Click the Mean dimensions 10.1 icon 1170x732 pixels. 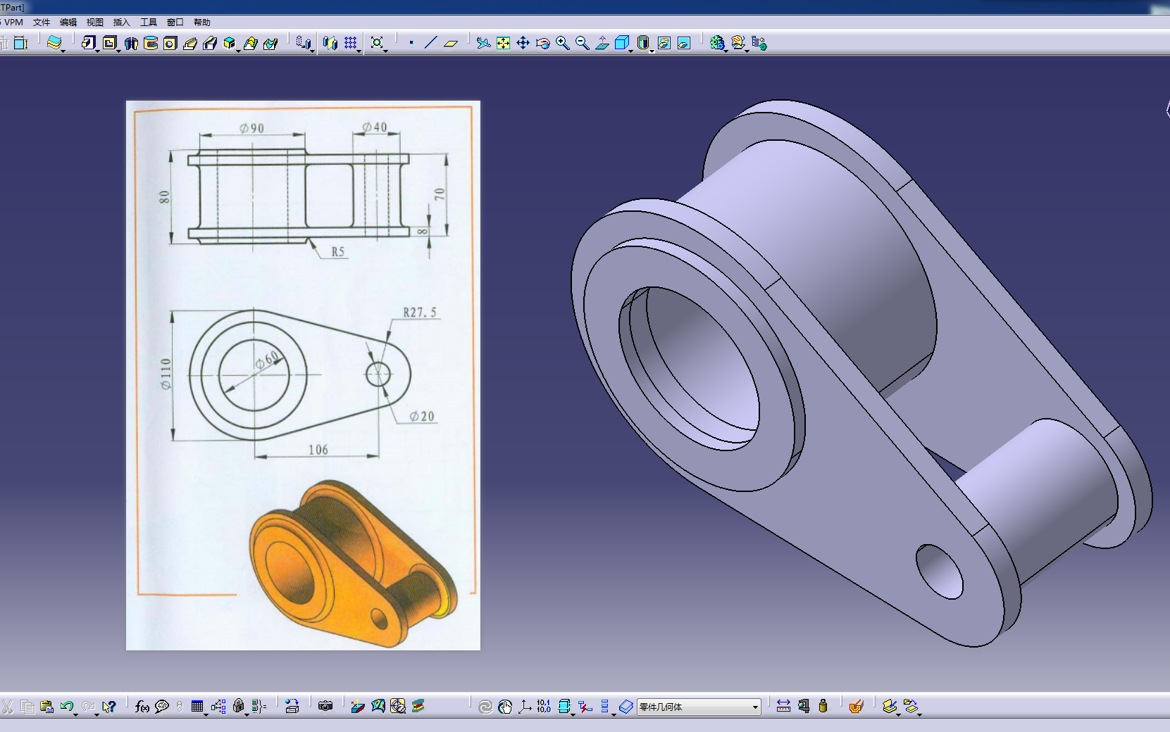544,706
